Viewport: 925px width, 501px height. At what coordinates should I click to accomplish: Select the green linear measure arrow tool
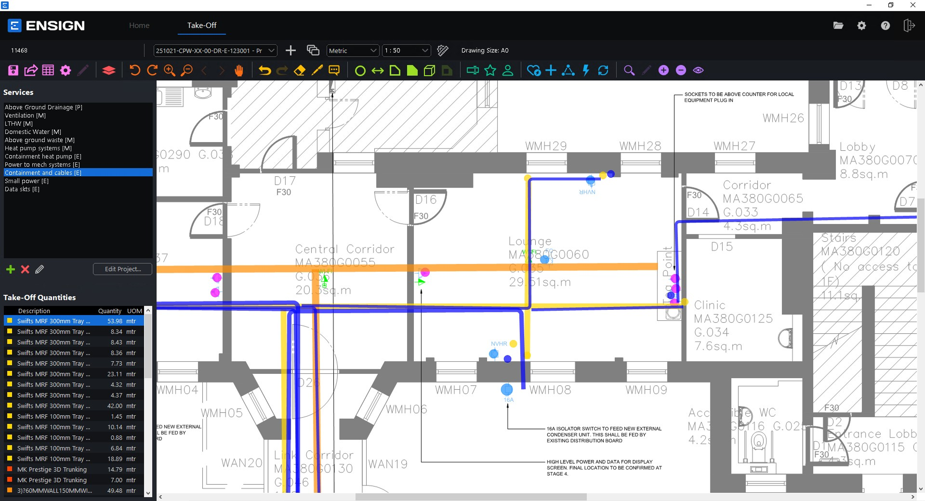(x=378, y=71)
